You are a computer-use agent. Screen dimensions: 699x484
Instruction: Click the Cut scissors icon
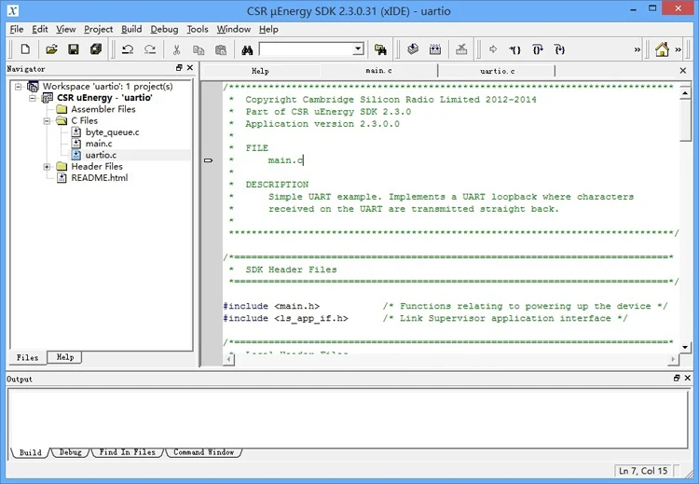pos(176,49)
